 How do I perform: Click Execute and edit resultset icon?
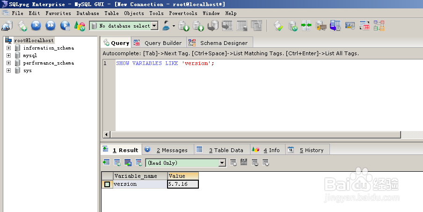(x=65, y=26)
